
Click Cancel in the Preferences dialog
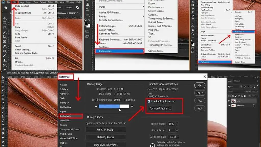200,93
